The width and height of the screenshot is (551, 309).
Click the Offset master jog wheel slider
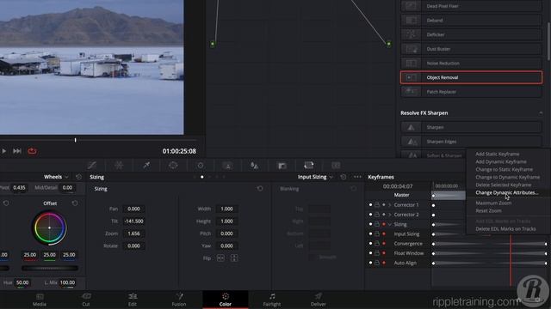pyautogui.click(x=50, y=269)
